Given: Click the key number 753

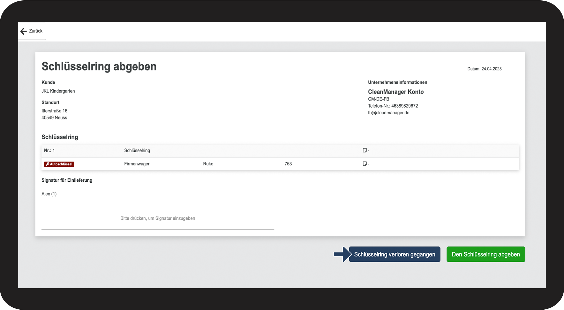Looking at the screenshot, I should [x=288, y=164].
